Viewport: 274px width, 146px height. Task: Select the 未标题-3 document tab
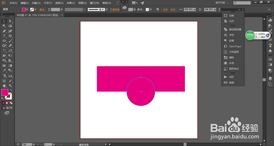37,15
